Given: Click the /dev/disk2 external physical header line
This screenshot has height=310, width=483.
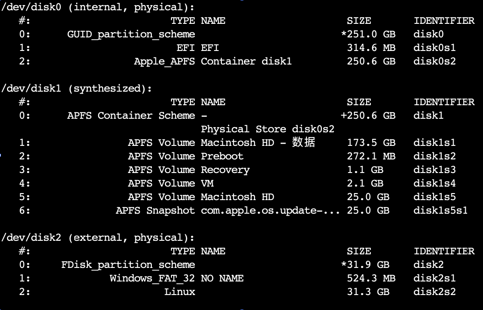Looking at the screenshot, I should 98,238.
